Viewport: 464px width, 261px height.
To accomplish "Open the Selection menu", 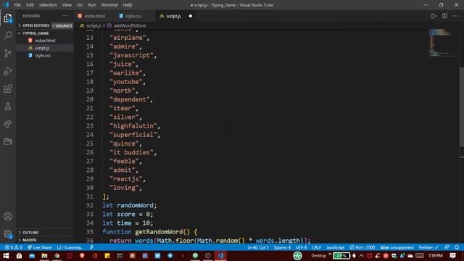I will [48, 5].
